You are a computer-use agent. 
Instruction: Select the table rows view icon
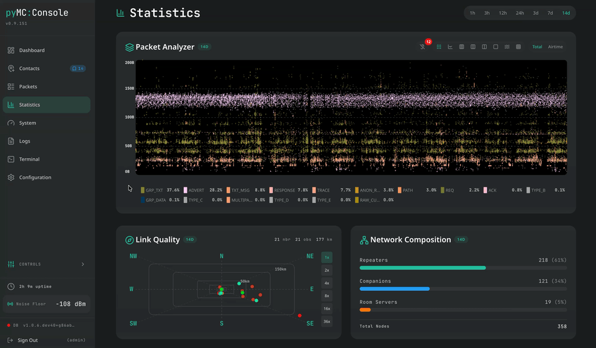point(518,47)
